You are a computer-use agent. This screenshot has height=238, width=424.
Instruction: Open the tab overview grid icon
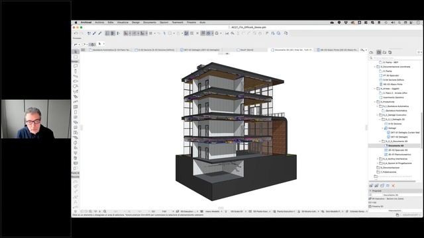83,50
